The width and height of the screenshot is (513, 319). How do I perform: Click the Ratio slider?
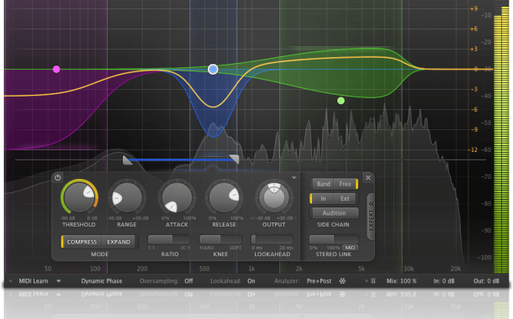tap(169, 239)
